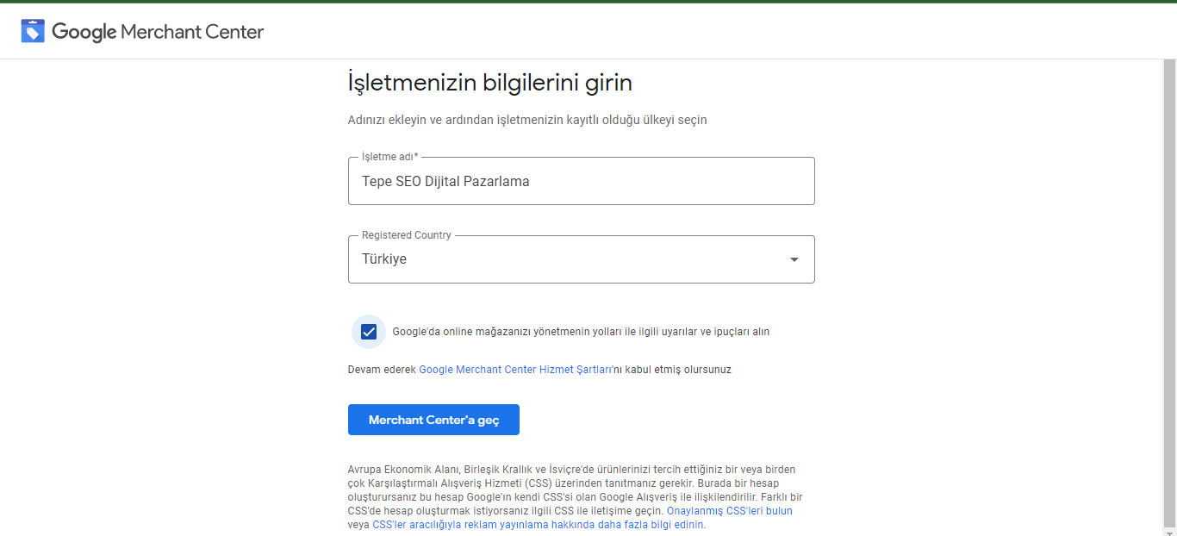Click the İşletme adı* field label
The width and height of the screenshot is (1177, 536).
pyautogui.click(x=389, y=157)
